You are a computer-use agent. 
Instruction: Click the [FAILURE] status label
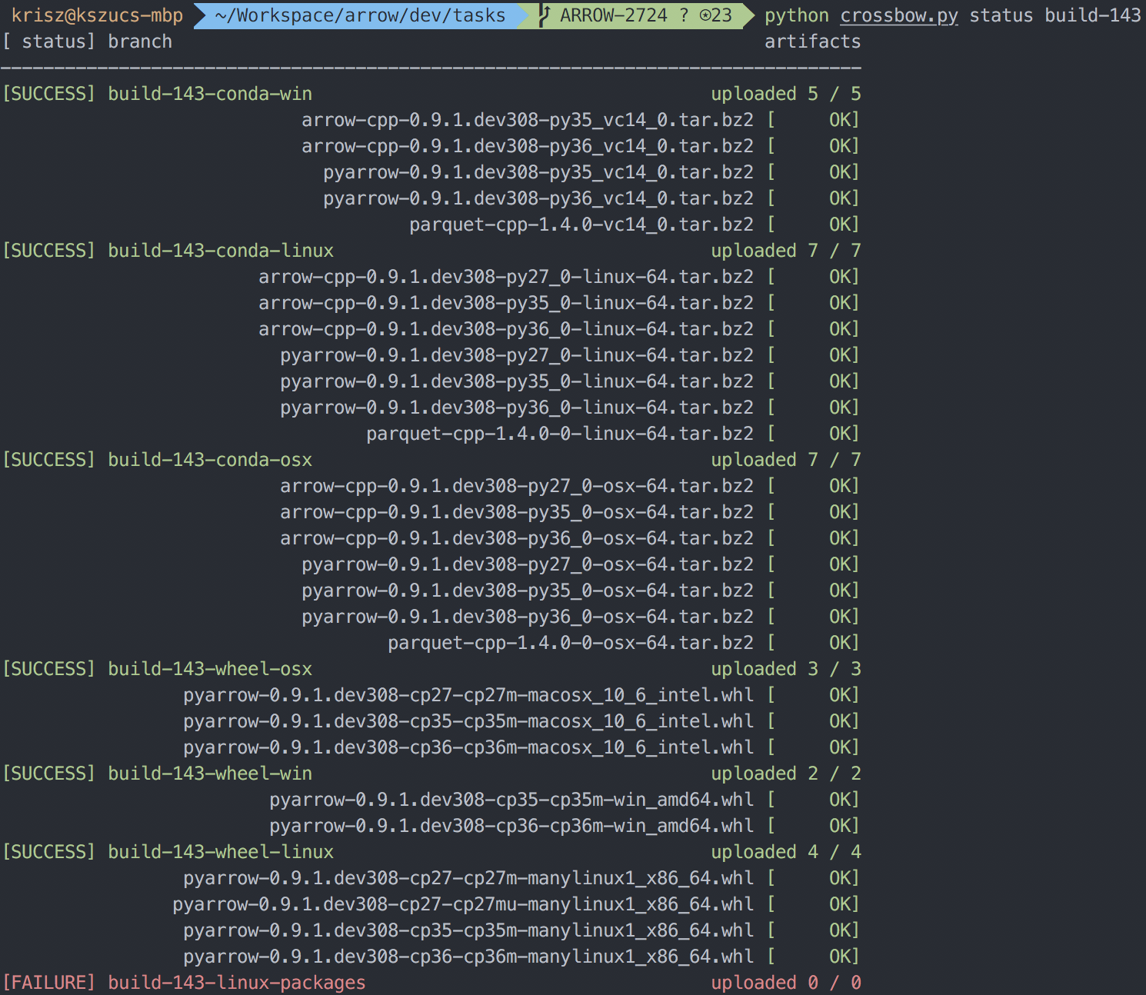point(49,983)
